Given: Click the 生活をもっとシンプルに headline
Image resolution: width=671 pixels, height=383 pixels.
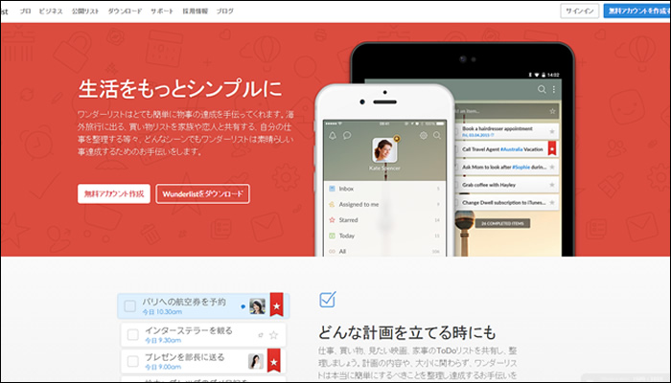Looking at the screenshot, I should coord(180,89).
